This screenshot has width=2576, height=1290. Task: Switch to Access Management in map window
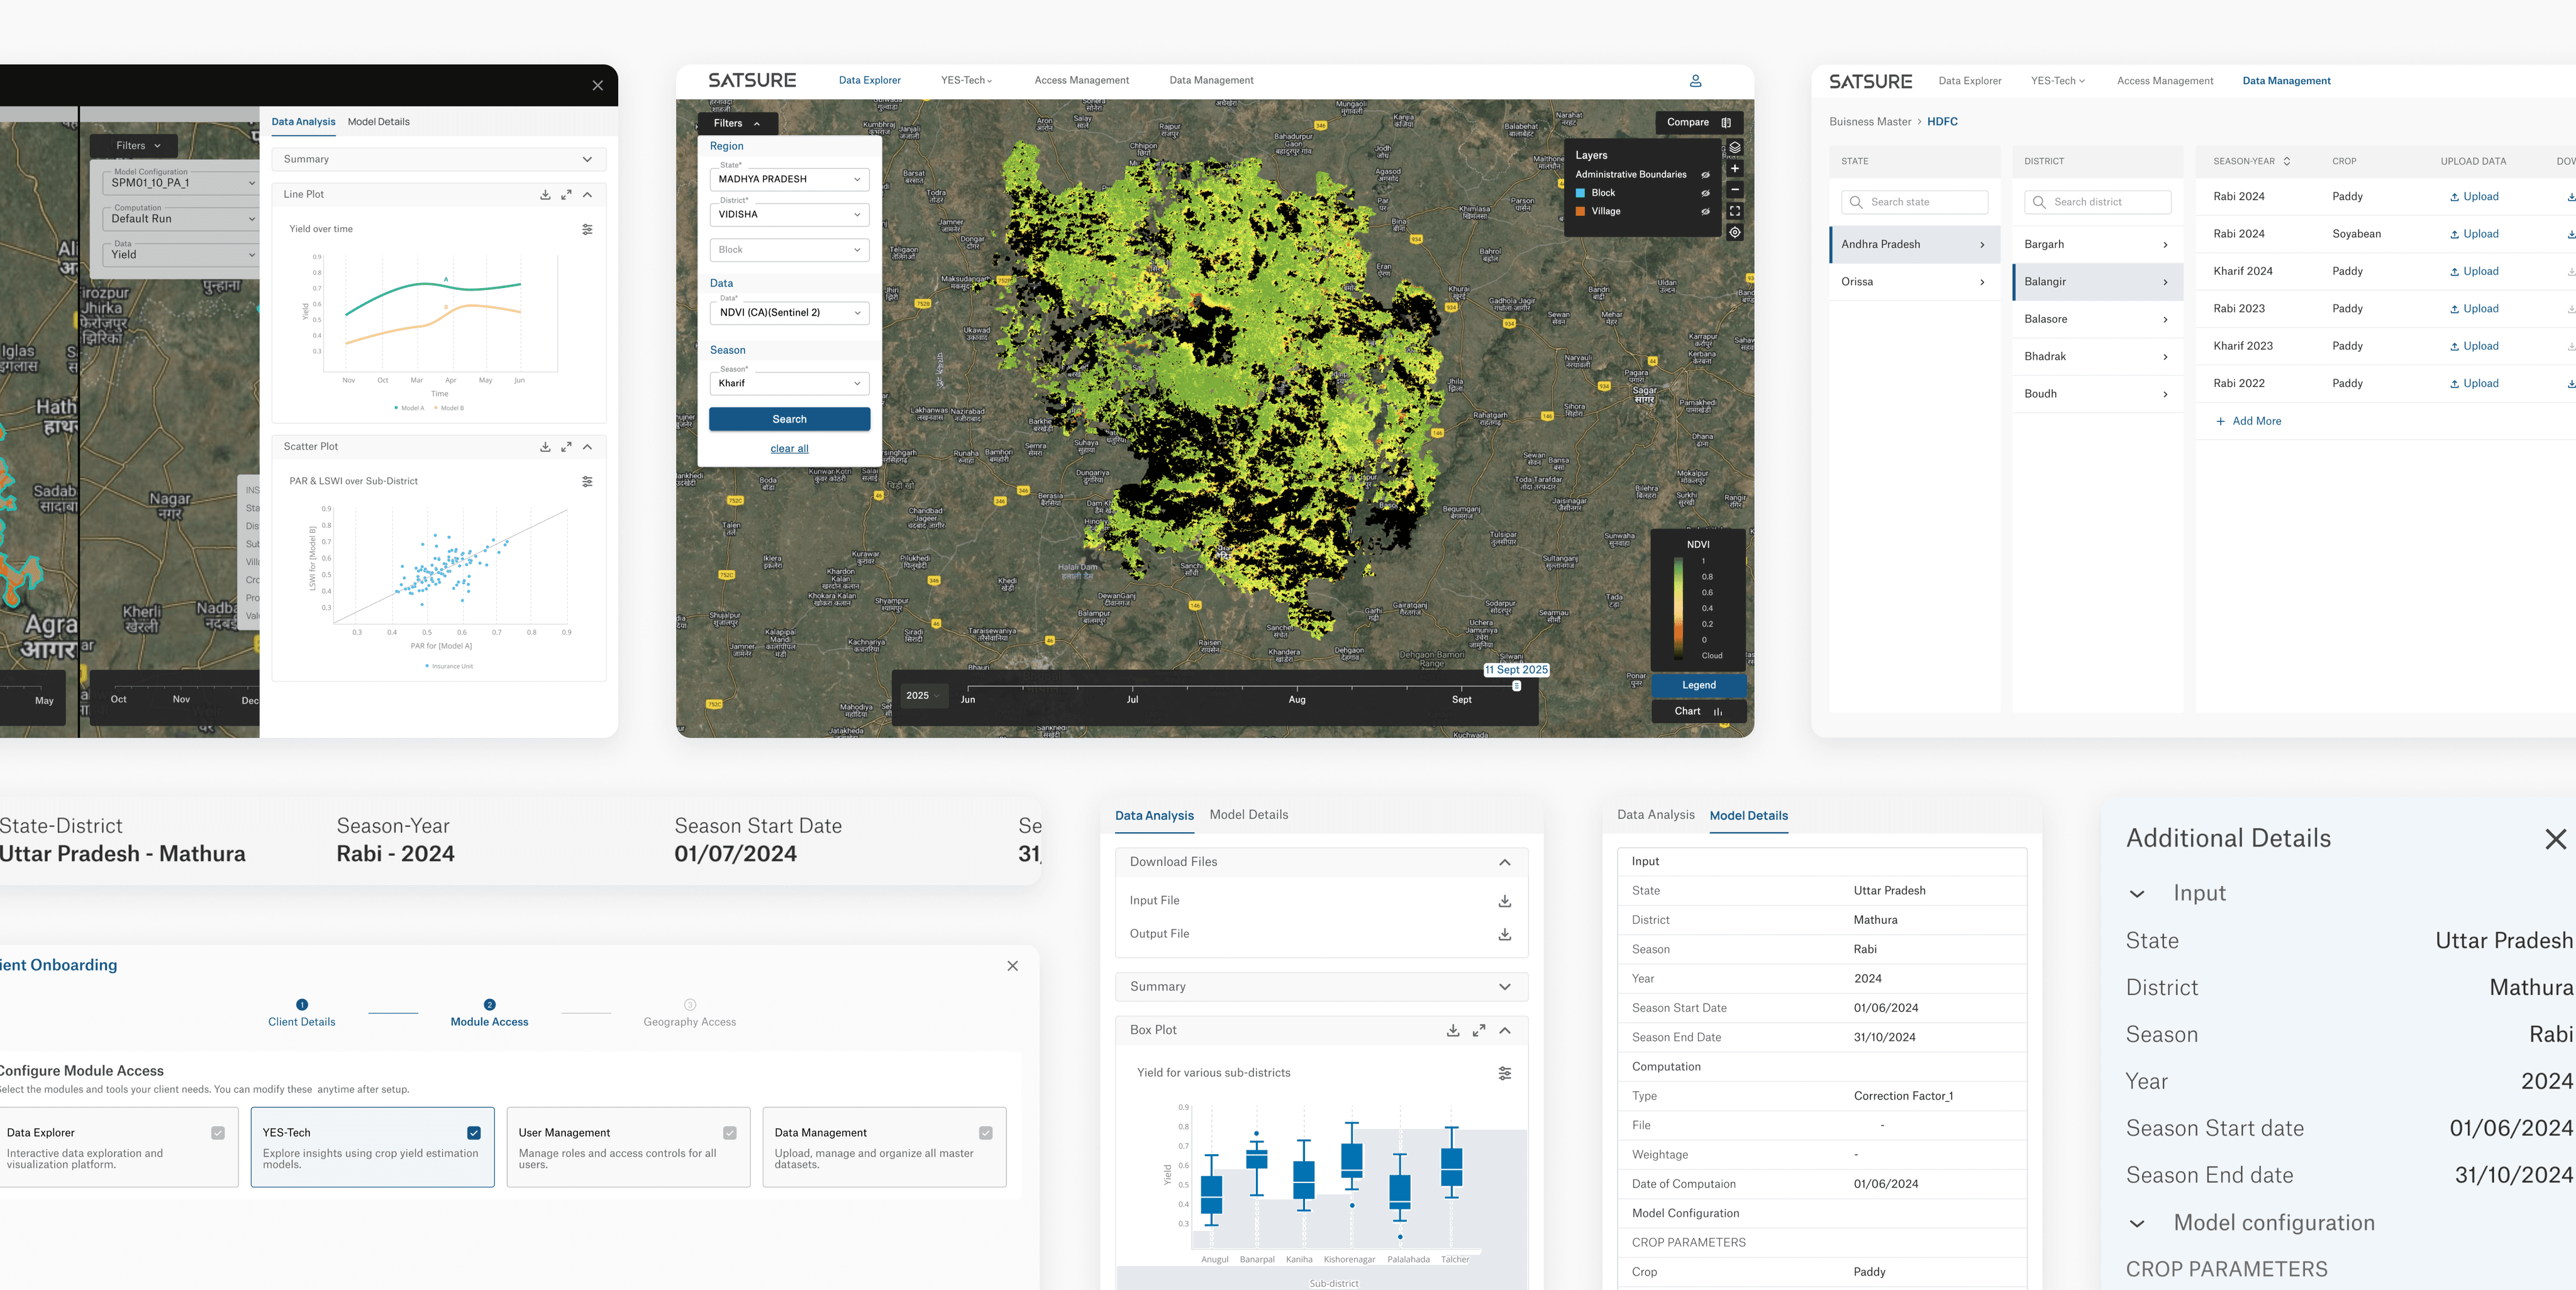[x=1081, y=80]
